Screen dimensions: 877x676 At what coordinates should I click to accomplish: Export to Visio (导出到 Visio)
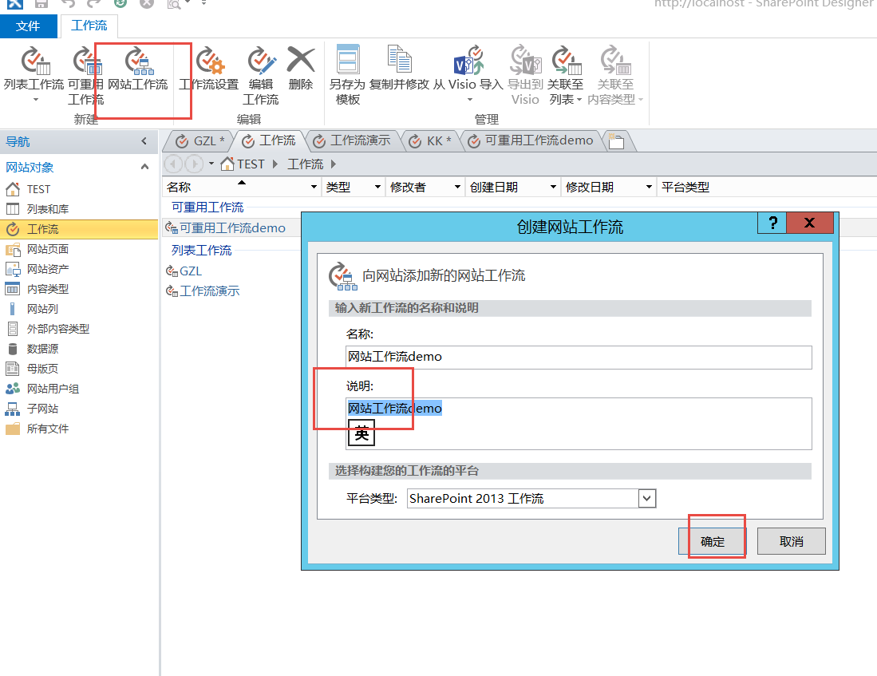[x=525, y=76]
